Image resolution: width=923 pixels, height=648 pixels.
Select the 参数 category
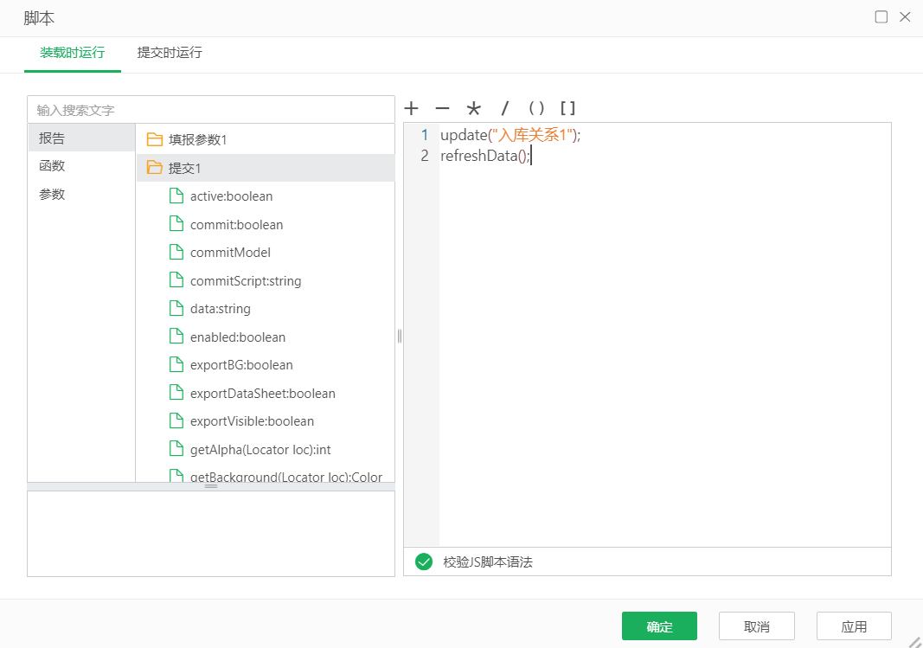pyautogui.click(x=81, y=194)
